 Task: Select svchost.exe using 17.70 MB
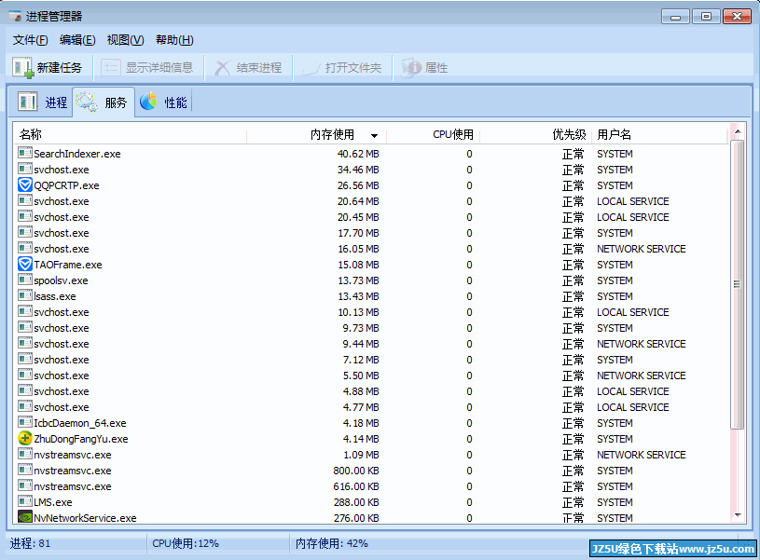point(62,233)
